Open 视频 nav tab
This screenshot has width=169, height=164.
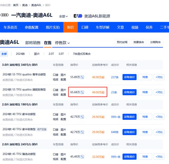135,27
